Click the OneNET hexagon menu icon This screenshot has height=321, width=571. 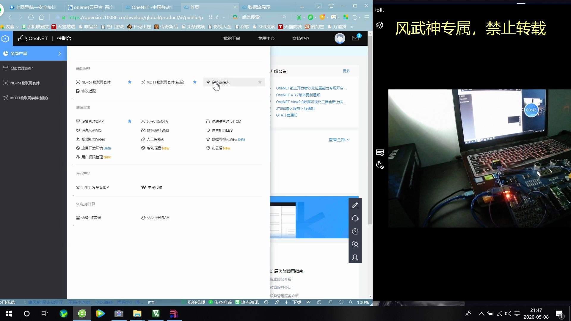coord(5,38)
